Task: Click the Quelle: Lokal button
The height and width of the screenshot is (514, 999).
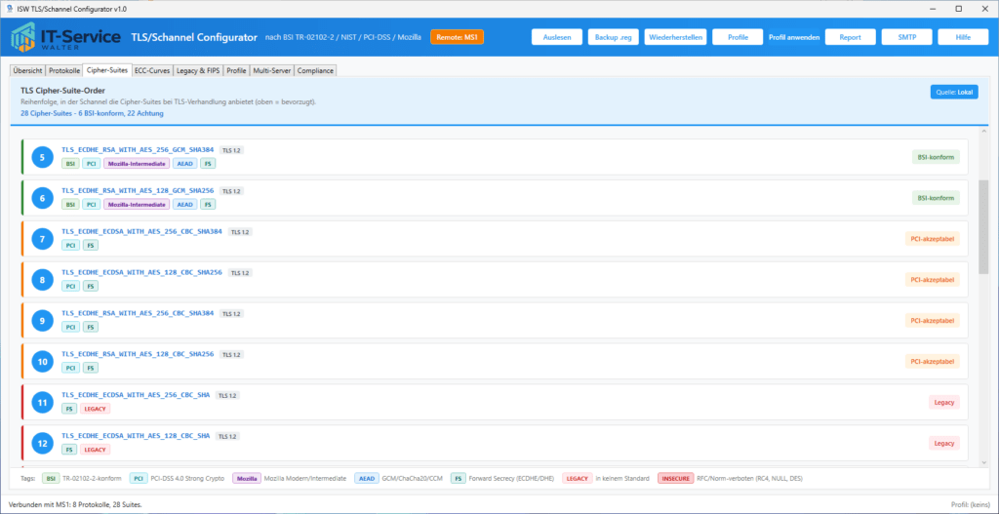Action: click(x=954, y=92)
